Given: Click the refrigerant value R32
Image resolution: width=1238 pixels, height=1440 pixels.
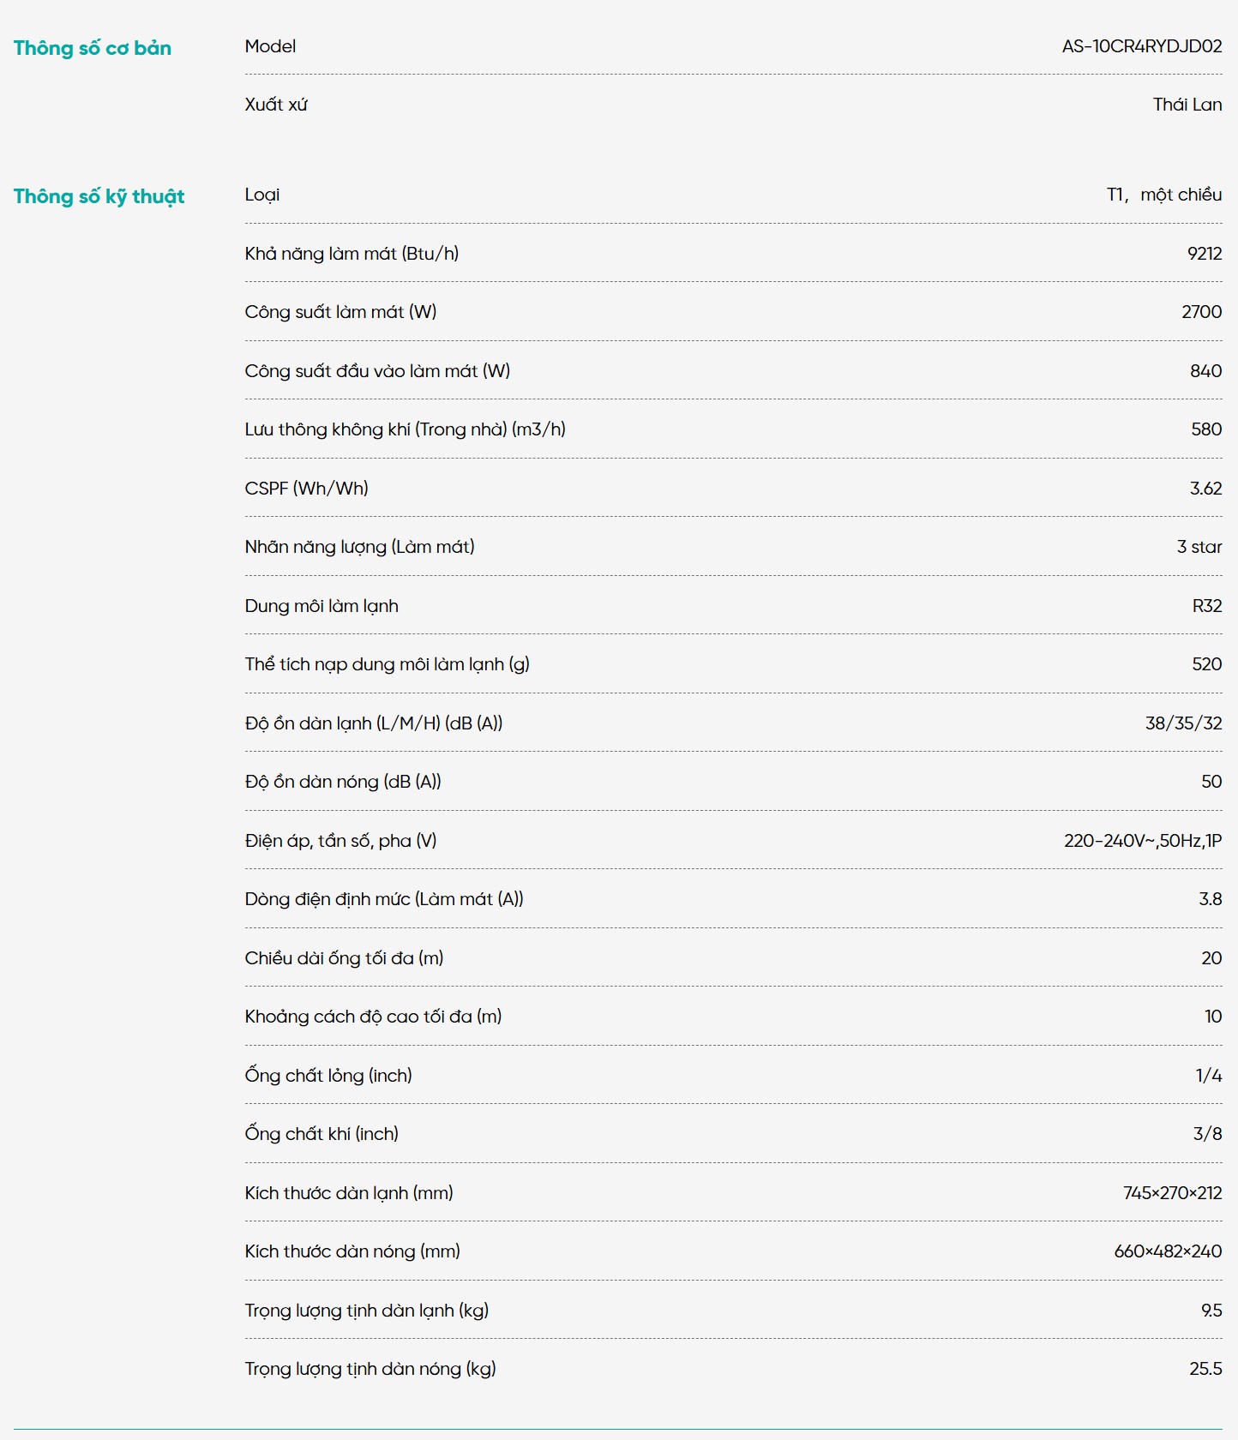Looking at the screenshot, I should pos(1206,606).
